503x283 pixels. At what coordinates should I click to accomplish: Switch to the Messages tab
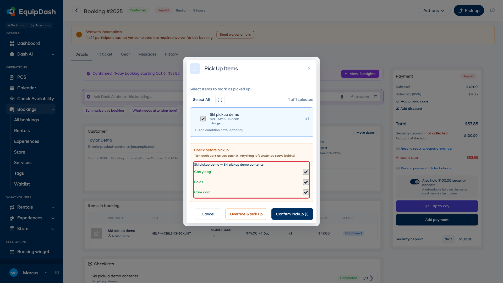pos(147,54)
